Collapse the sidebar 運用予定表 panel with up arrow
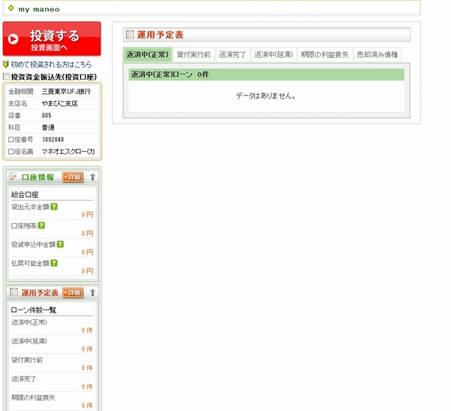The image size is (451, 411). pyautogui.click(x=92, y=293)
